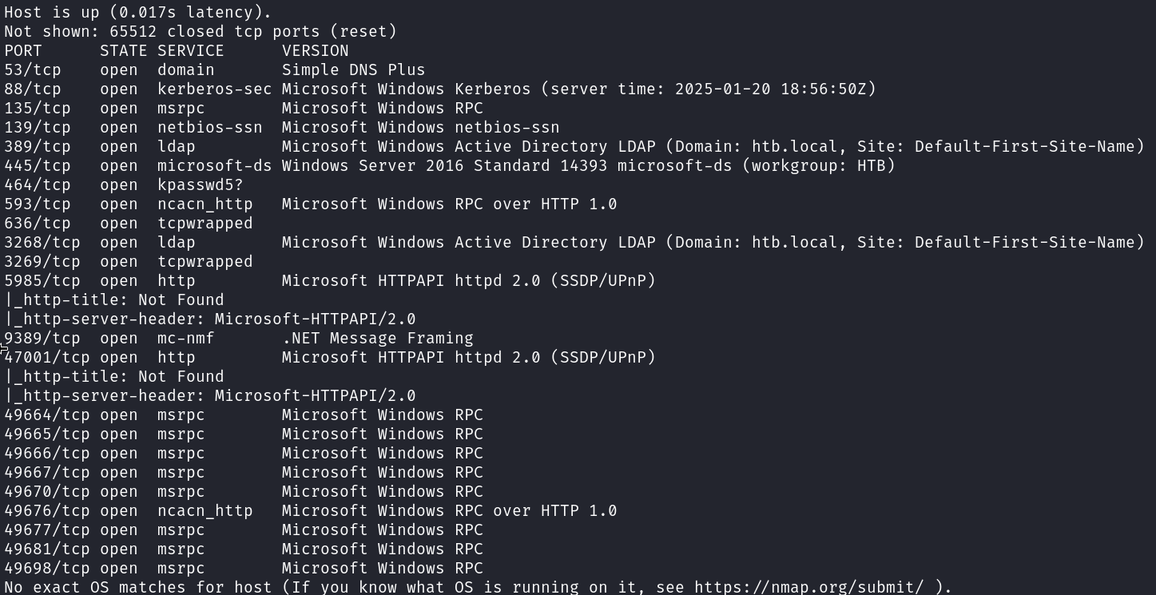
Task: Click the "Host is up" status line
Action: coord(137,13)
